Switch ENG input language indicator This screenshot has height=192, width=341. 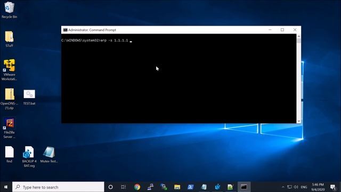click(304, 187)
